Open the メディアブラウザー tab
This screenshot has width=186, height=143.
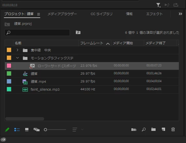[62, 14]
